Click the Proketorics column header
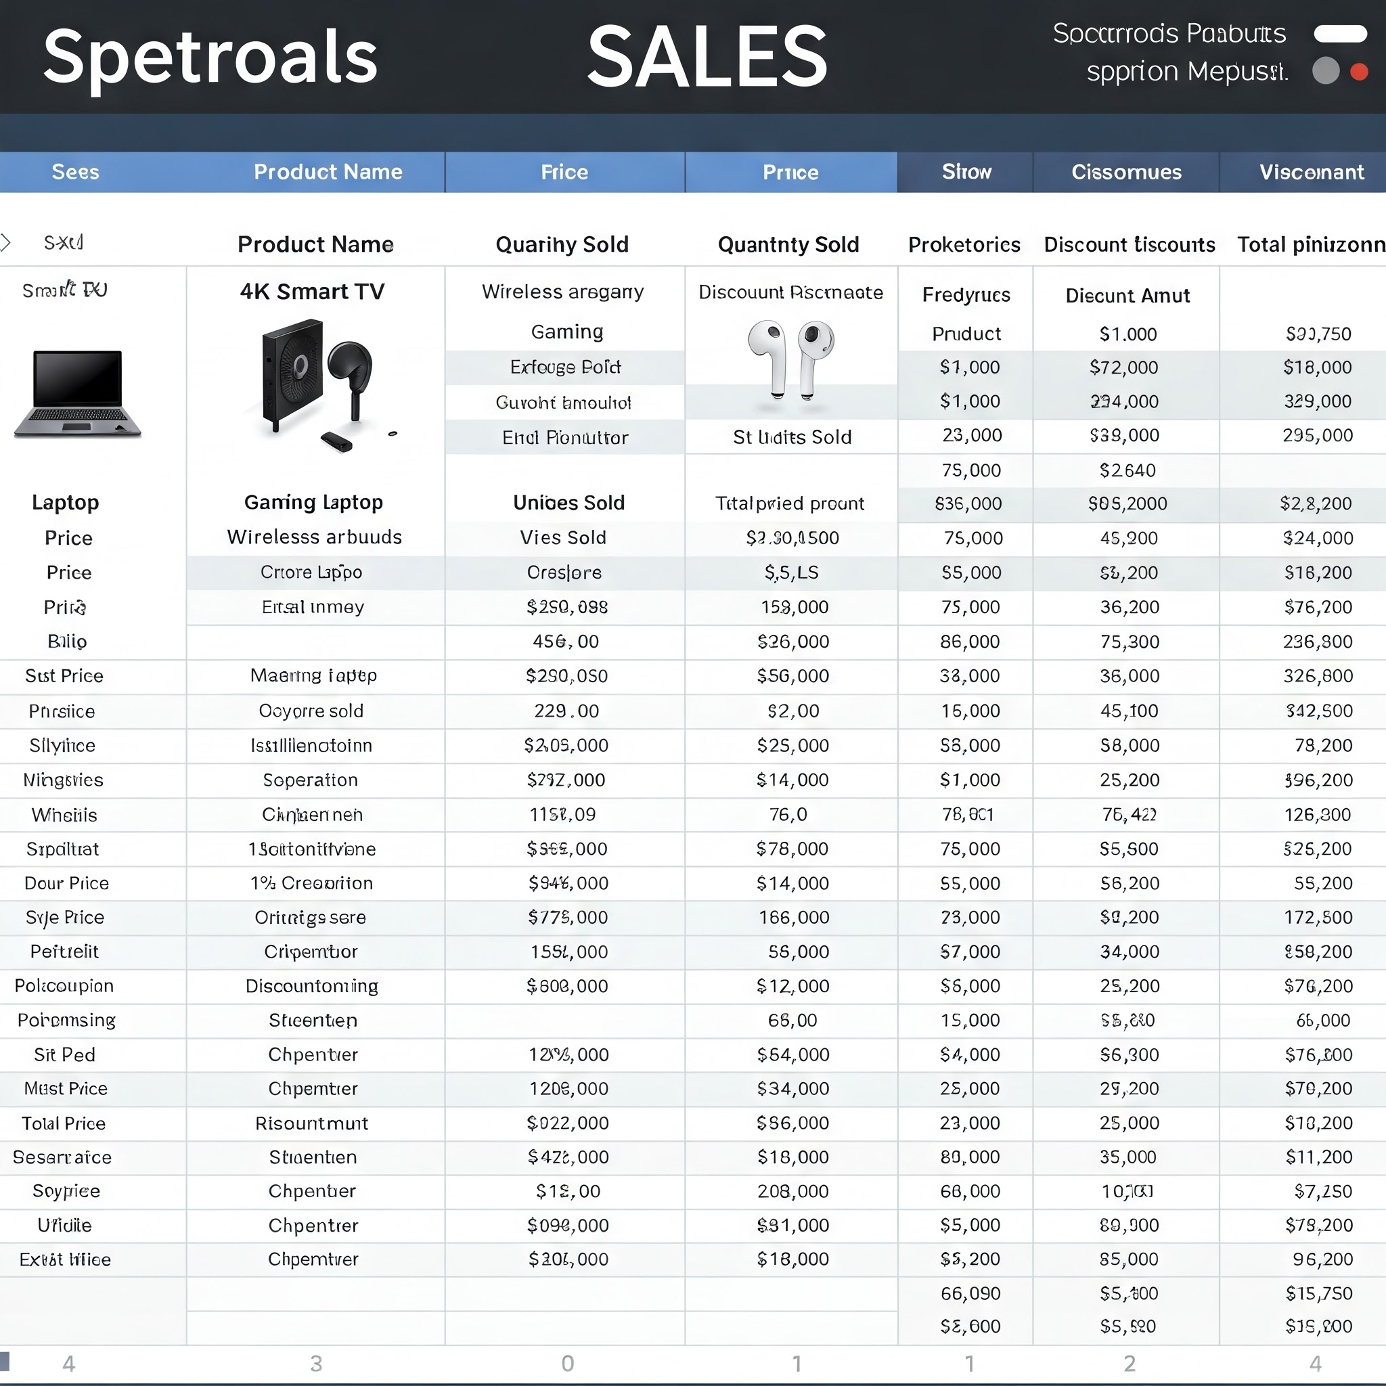The image size is (1386, 1386). 964,244
